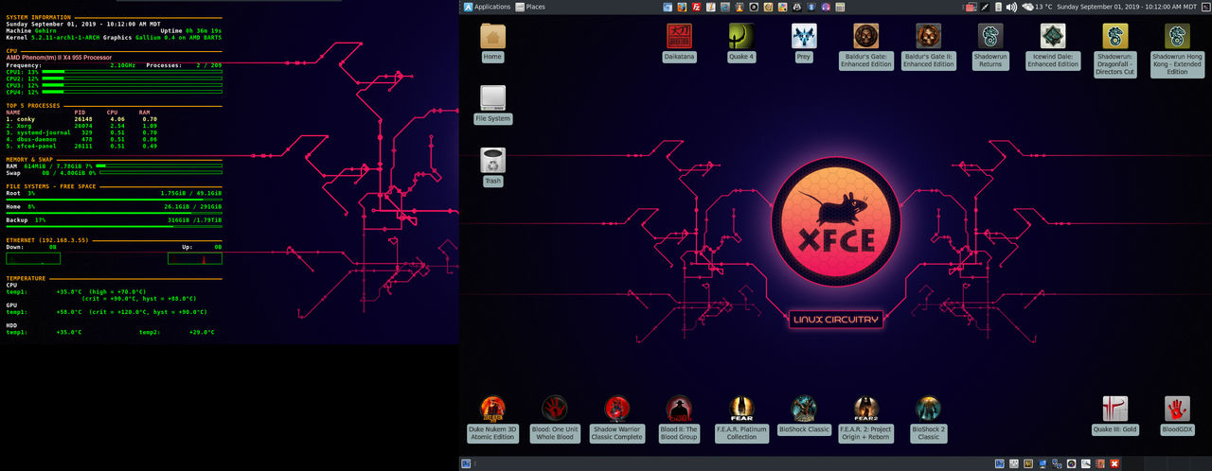The width and height of the screenshot is (1212, 471).
Task: Open the File System desktop icon
Action: (x=492, y=105)
